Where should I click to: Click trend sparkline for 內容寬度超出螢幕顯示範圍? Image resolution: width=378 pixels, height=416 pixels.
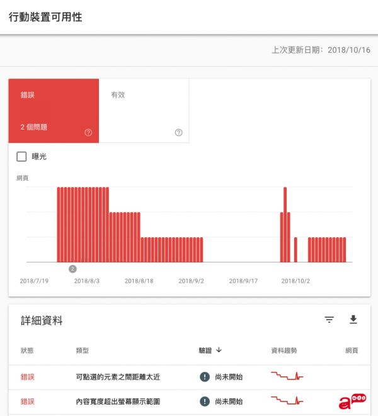tap(287, 400)
